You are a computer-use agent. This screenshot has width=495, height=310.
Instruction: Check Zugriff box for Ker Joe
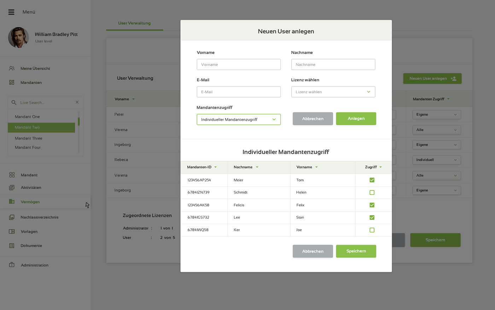tap(372, 230)
